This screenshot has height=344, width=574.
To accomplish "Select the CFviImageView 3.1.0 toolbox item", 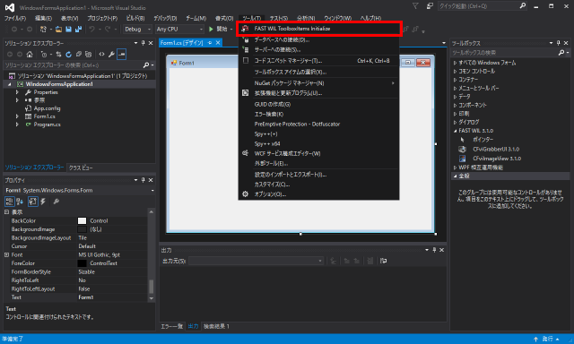I will pyautogui.click(x=497, y=159).
